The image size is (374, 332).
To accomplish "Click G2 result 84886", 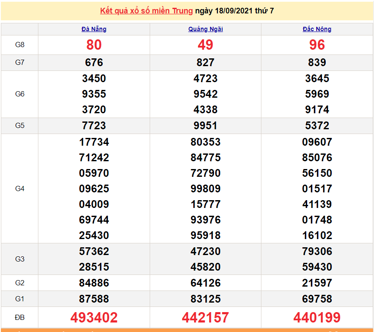I will 94,283.
